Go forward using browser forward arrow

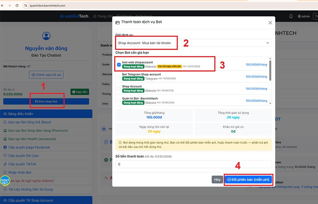(10, 6)
